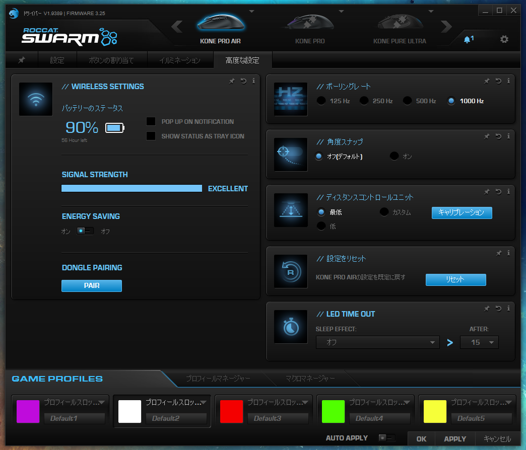The image size is (526, 450).
Task: Select 500 Hz polling rate
Action: [x=407, y=101]
